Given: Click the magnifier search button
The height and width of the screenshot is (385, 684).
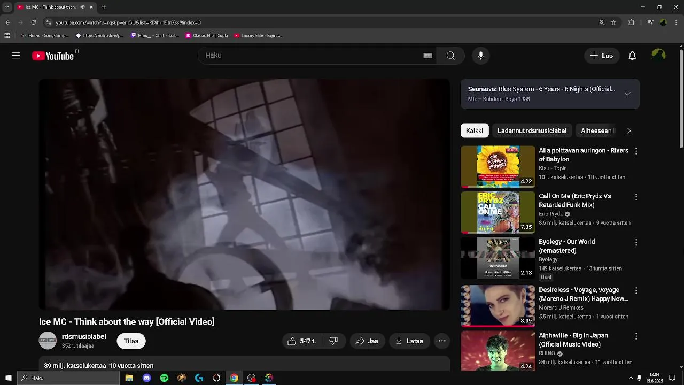Looking at the screenshot, I should (450, 56).
